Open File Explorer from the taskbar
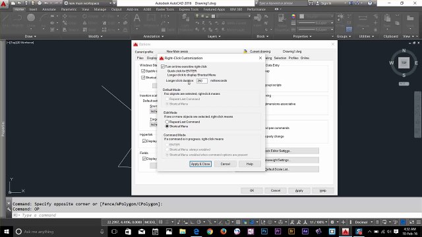This screenshot has height=237, width=422. click(x=183, y=231)
